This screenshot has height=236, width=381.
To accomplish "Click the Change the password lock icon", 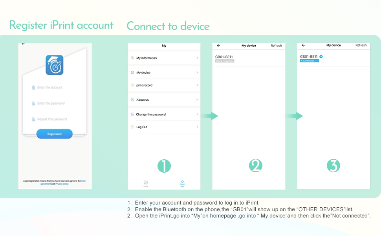I will pos(132,114).
